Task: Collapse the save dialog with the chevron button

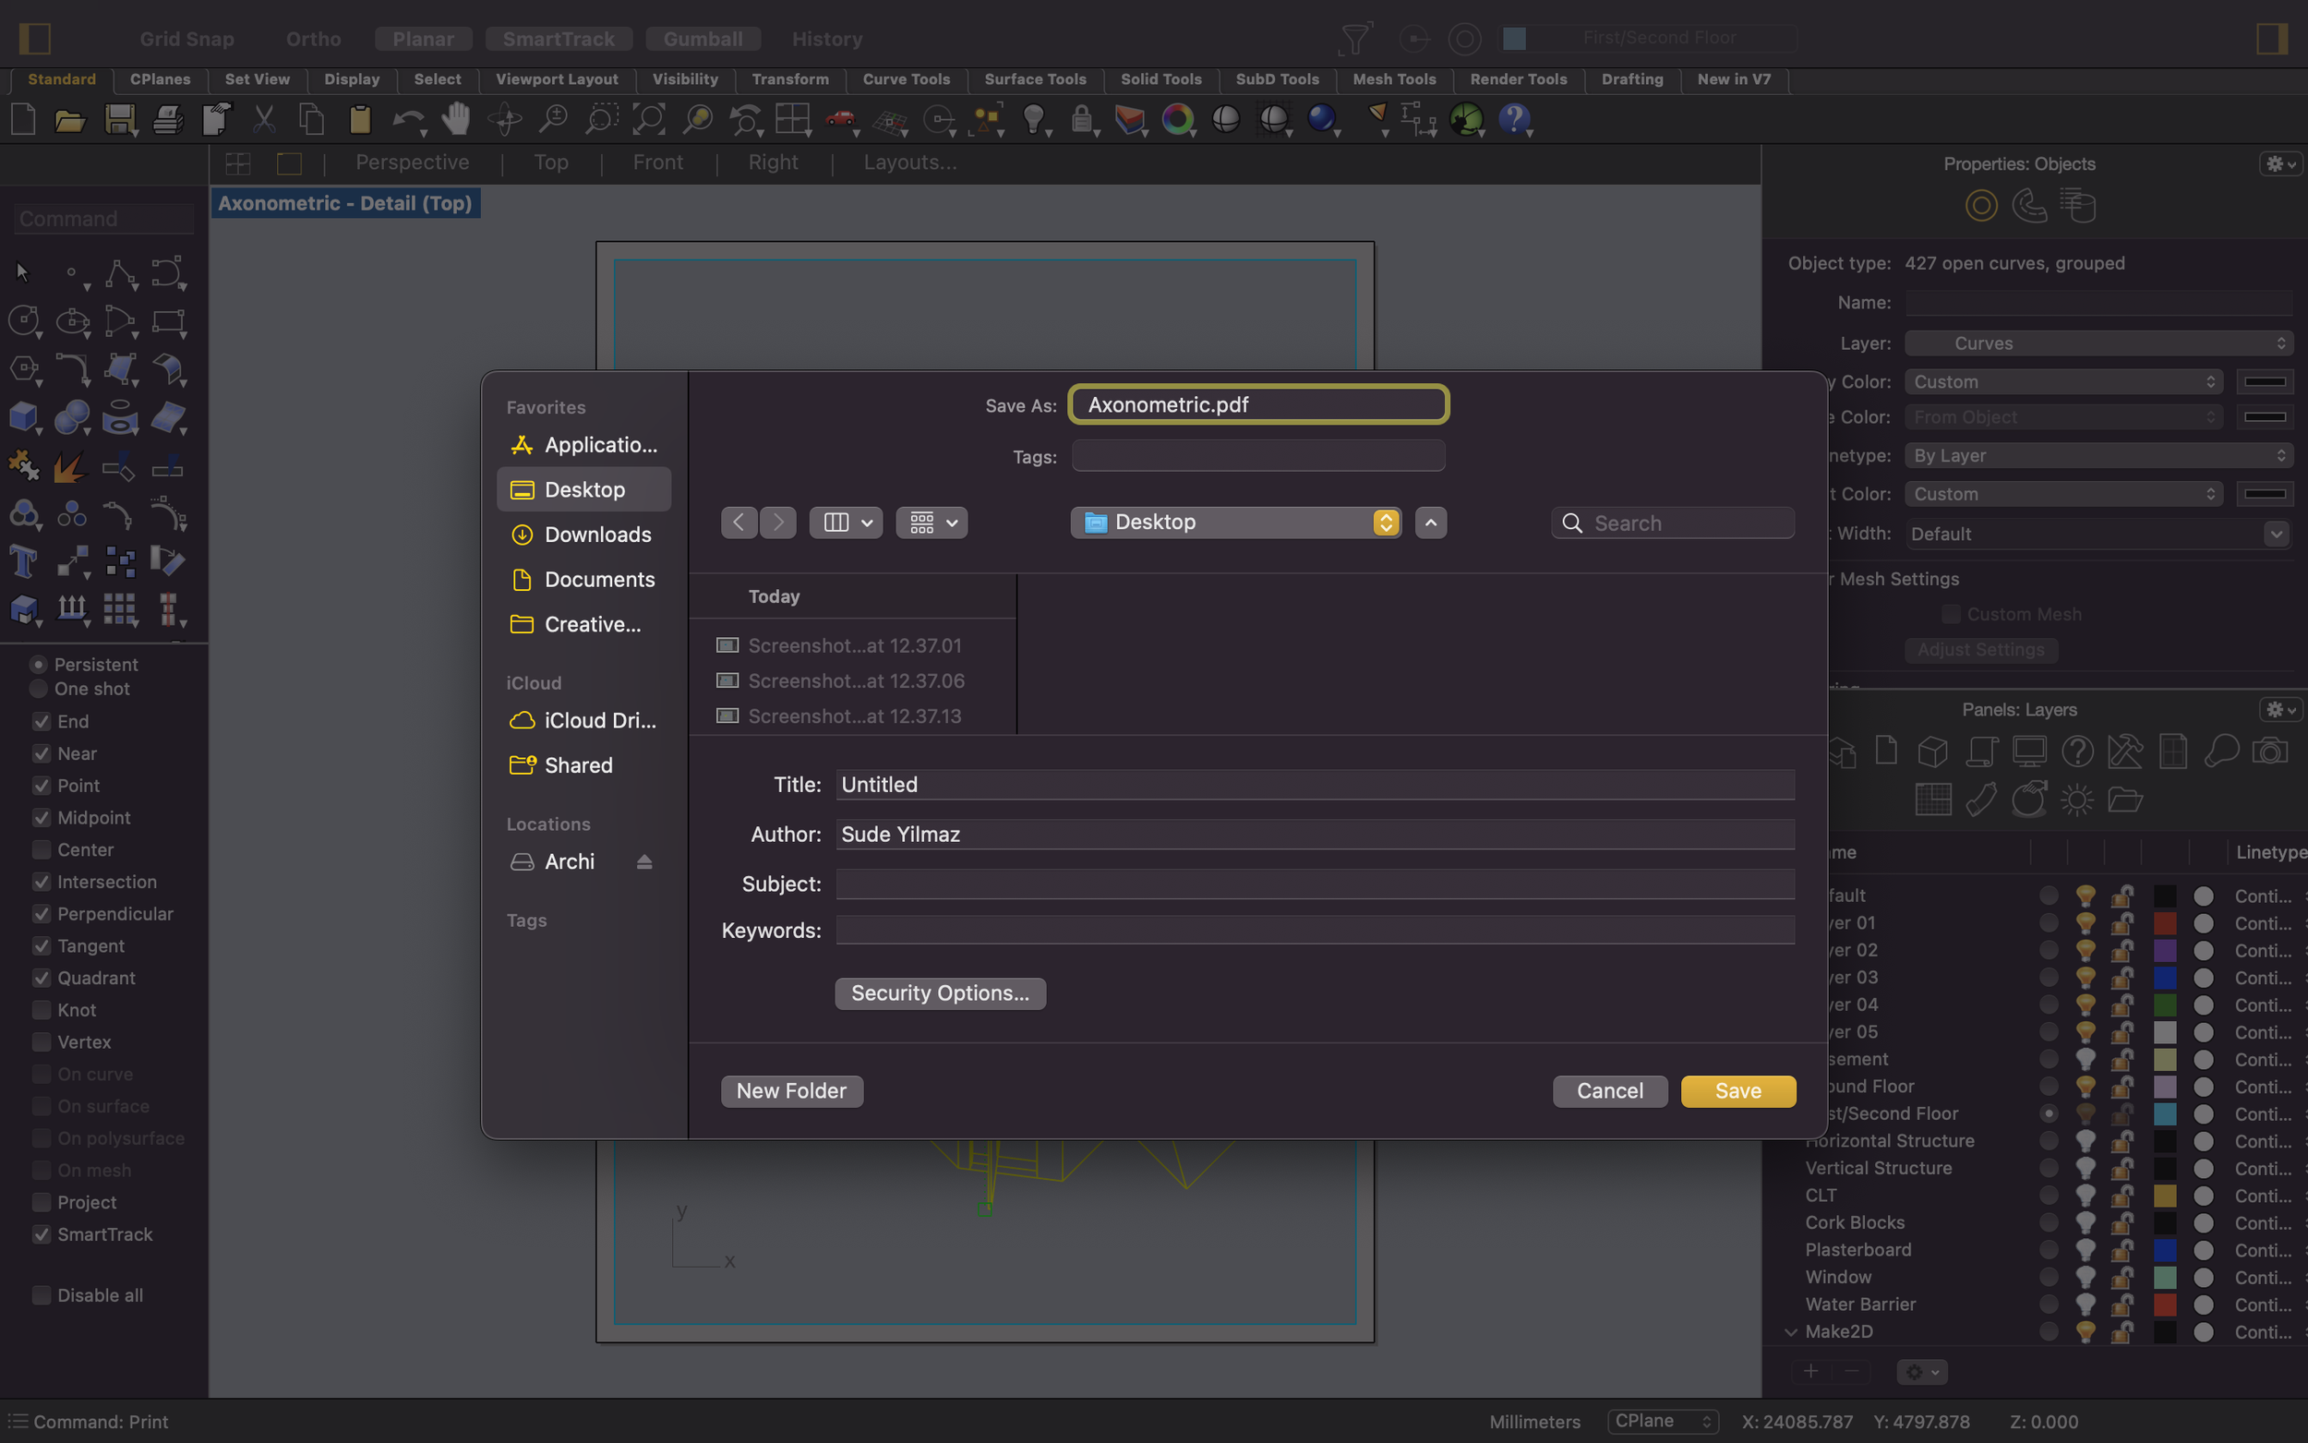Action: 1430,522
